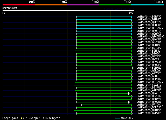This screenshot has height=120, width=166.
Task: Select the UniRef100_B9RFE2 label
Action: [x=149, y=68]
